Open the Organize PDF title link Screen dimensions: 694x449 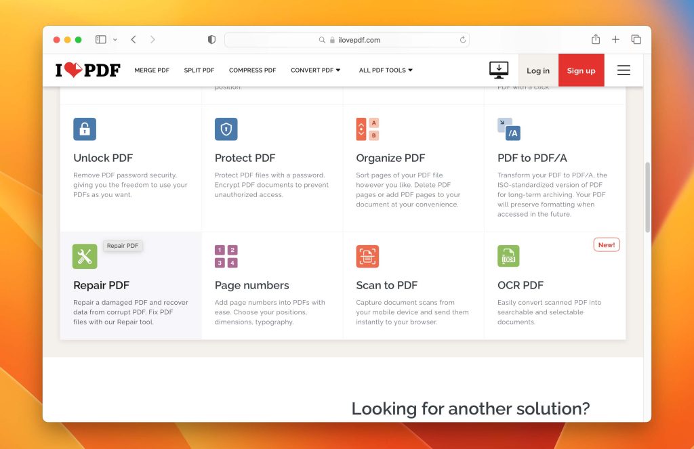tap(390, 158)
